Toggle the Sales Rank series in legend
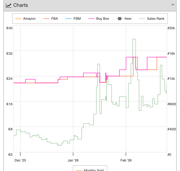Screen dimensions: 180x171 pos(152,19)
